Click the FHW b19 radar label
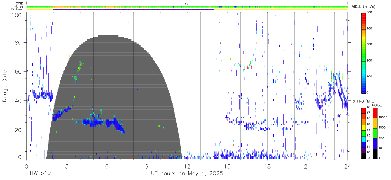 [x=38, y=174]
